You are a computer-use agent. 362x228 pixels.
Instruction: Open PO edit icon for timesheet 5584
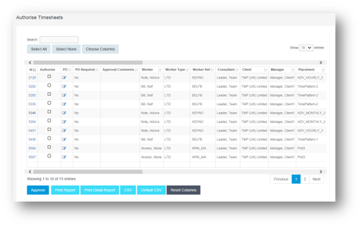64,148
